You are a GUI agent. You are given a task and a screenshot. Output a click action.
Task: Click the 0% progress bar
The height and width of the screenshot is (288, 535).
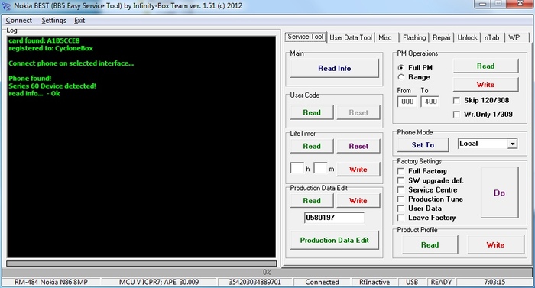click(267, 272)
